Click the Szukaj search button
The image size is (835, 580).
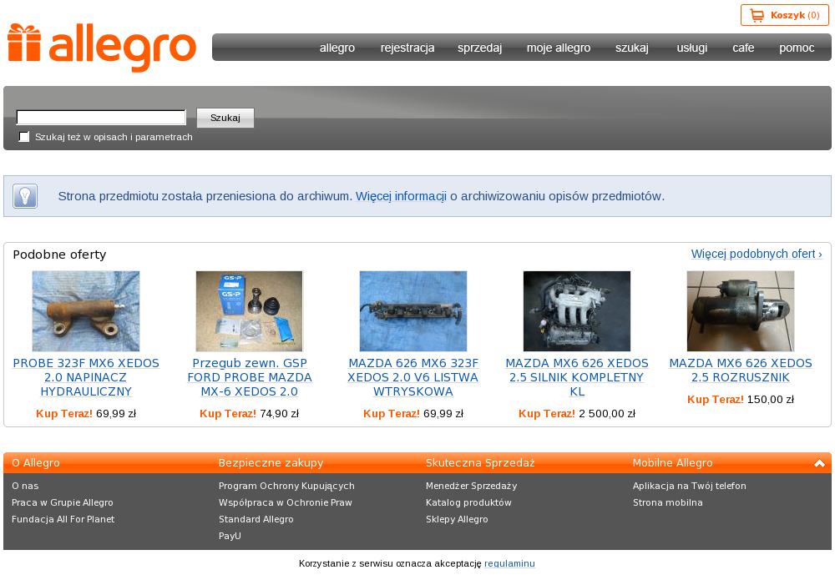coord(225,118)
